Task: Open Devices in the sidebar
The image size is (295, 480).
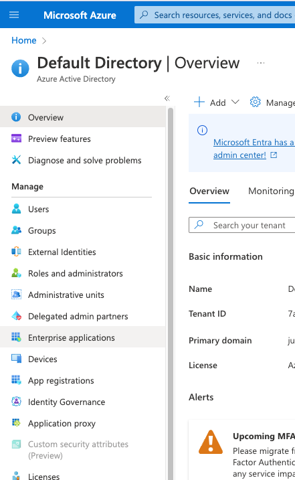Action: (x=83, y=359)
